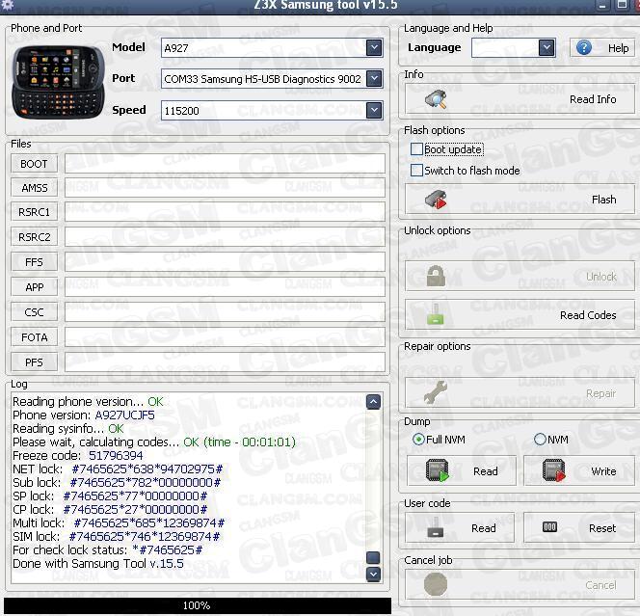
Task: Click the User code Read icon
Action: pyautogui.click(x=436, y=527)
